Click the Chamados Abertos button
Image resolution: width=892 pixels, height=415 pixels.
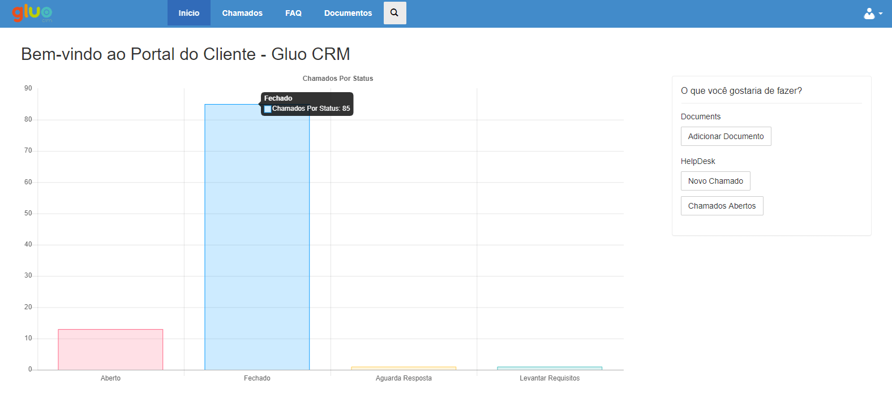(x=722, y=206)
